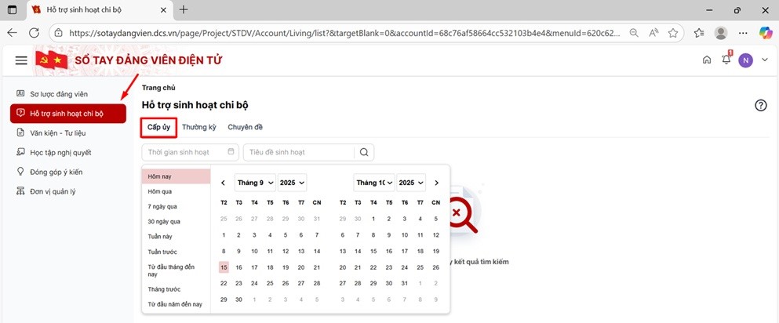Open the Tháng 10 month dropdown
The image size is (779, 323).
point(374,183)
